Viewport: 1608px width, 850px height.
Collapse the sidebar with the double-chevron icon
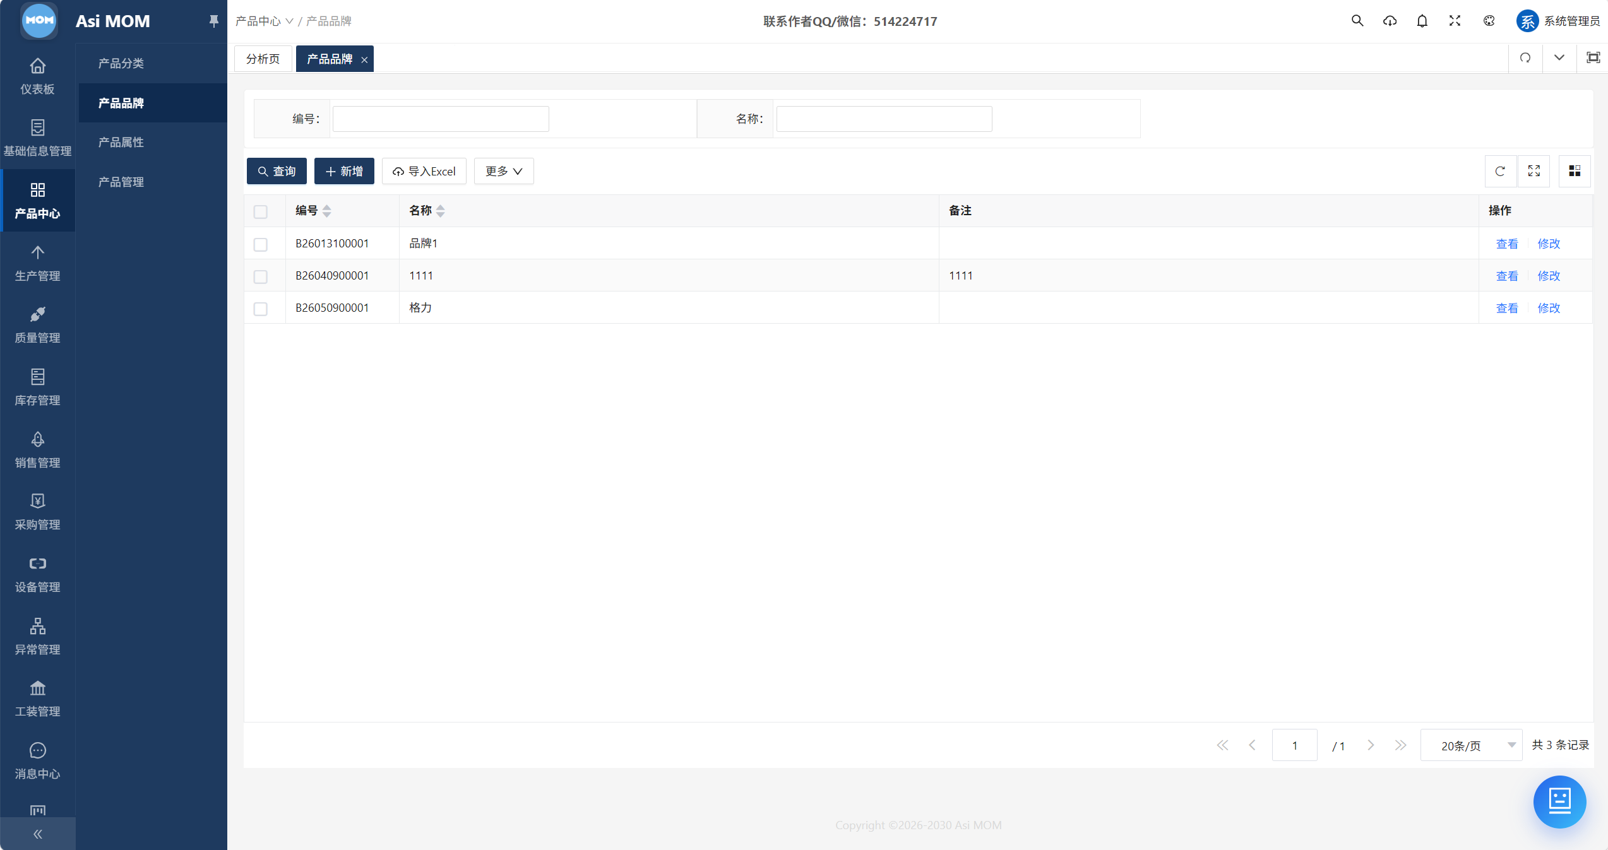tap(37, 834)
